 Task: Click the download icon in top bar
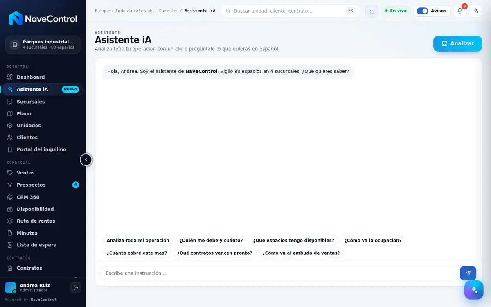click(372, 11)
